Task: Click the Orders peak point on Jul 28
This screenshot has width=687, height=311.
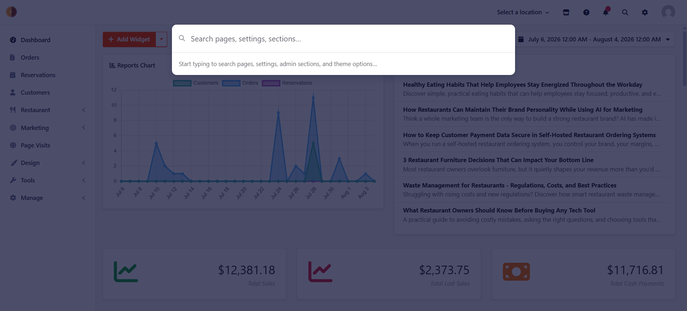Action: (313, 97)
